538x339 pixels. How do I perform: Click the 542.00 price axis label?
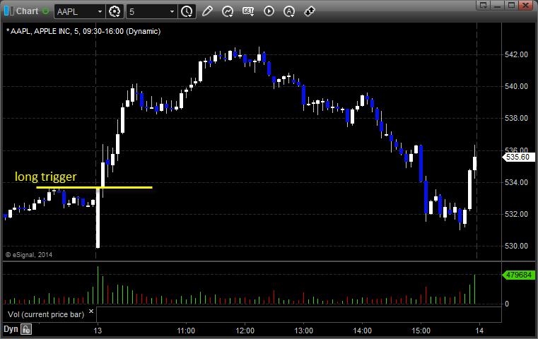(x=516, y=54)
